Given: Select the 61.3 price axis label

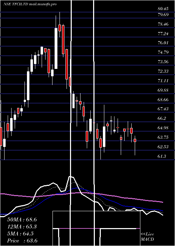Looking at the screenshot, I should click(x=162, y=156).
